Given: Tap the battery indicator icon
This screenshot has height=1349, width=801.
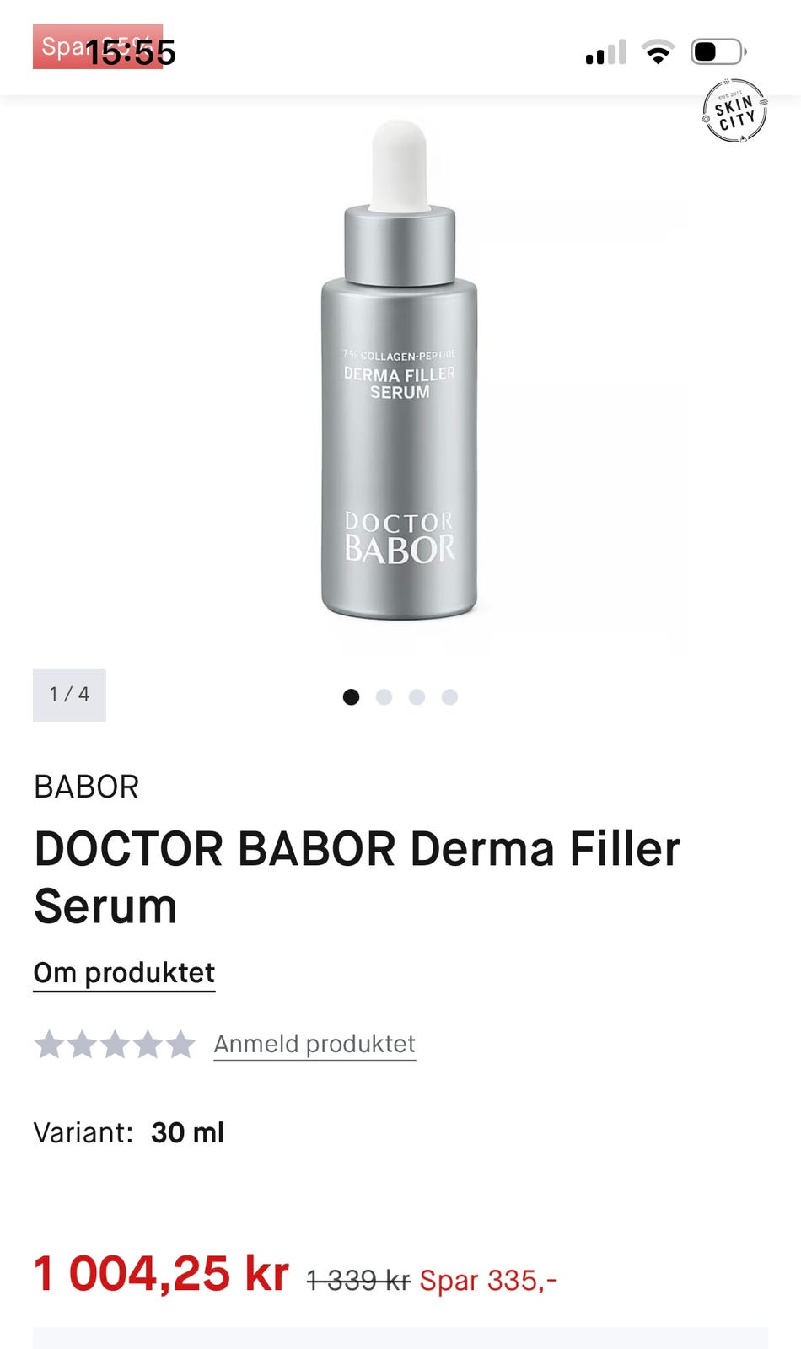Looking at the screenshot, I should point(718,52).
